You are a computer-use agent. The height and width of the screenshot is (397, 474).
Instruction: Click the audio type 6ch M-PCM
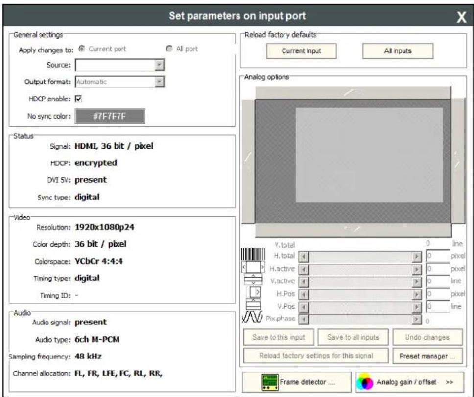97,339
